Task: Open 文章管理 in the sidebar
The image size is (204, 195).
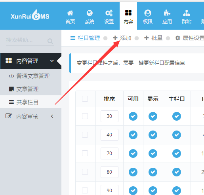Action: pos(31,89)
